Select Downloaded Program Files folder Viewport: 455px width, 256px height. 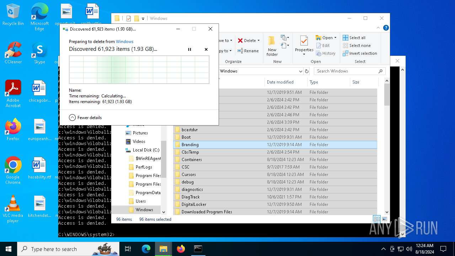click(275, 212)
